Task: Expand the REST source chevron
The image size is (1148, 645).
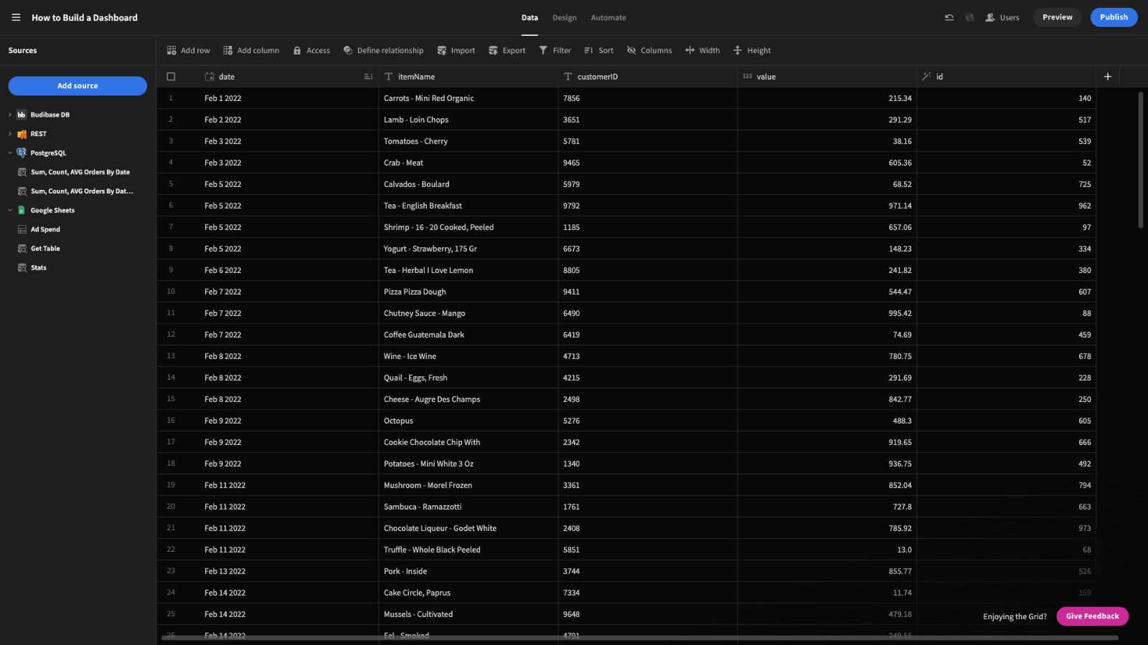Action: (10, 134)
